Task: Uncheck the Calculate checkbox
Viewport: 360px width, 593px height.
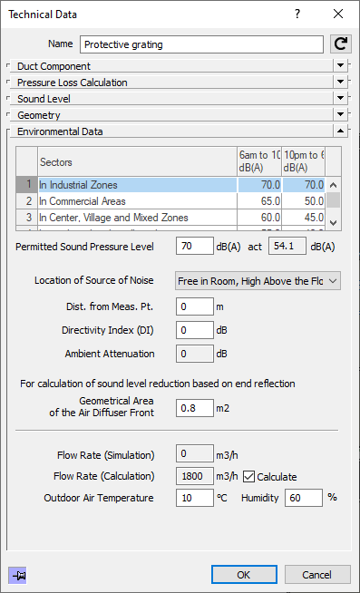Action: point(248,477)
